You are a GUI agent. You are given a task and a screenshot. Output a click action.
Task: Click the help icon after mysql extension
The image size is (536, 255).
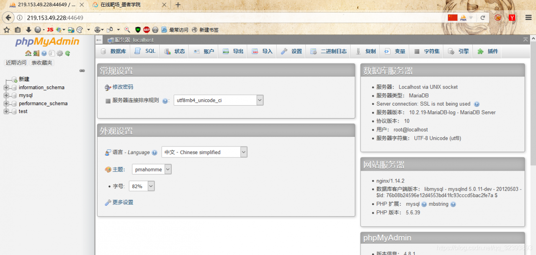pos(424,205)
